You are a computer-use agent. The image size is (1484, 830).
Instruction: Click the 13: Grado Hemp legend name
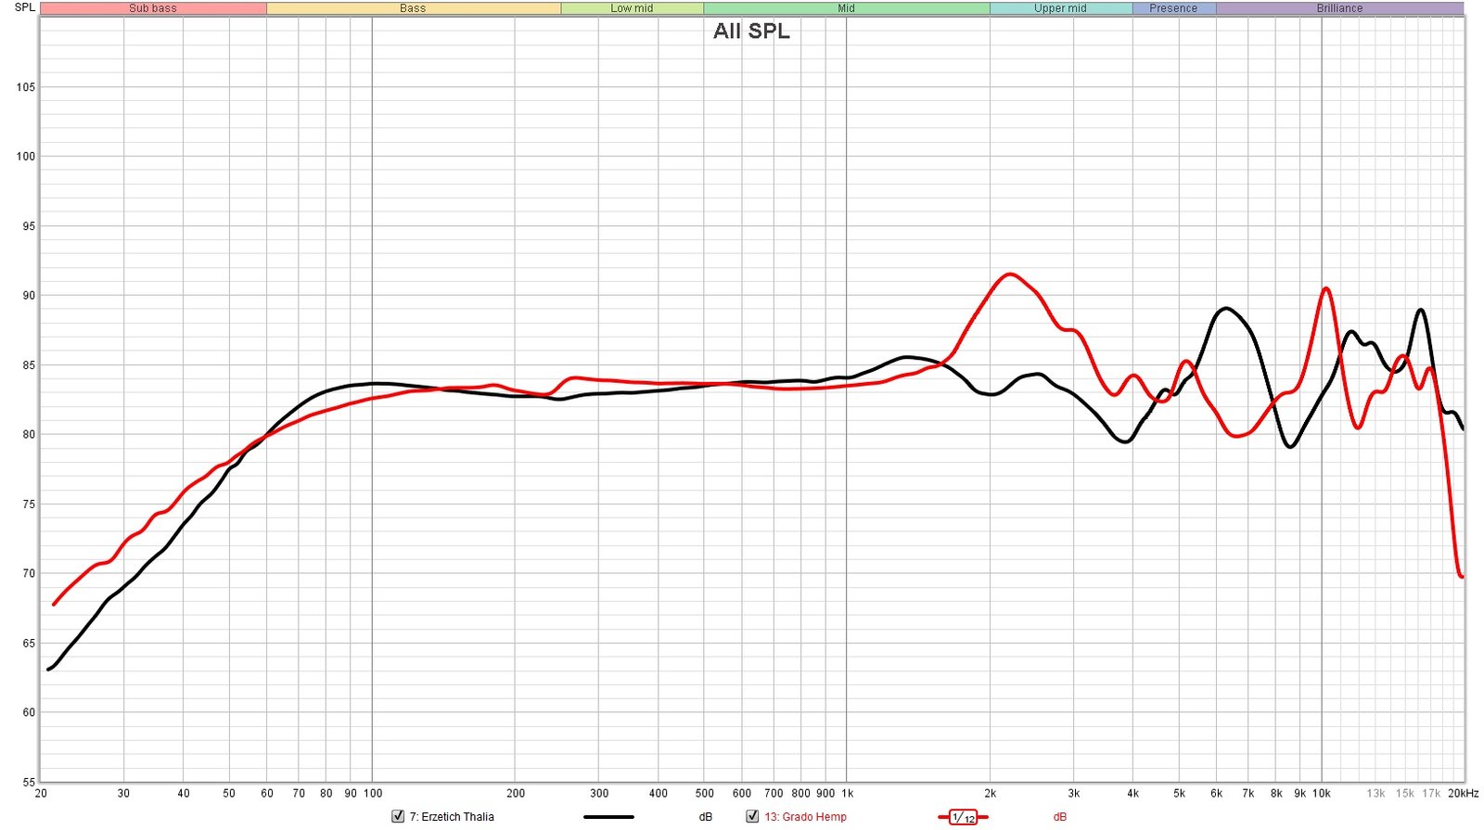tap(805, 817)
